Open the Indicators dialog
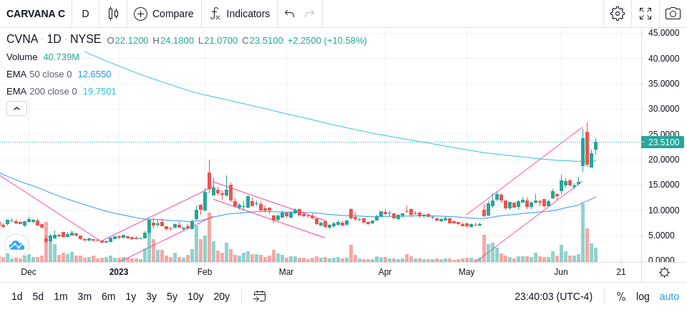This screenshot has width=687, height=310. click(x=240, y=14)
